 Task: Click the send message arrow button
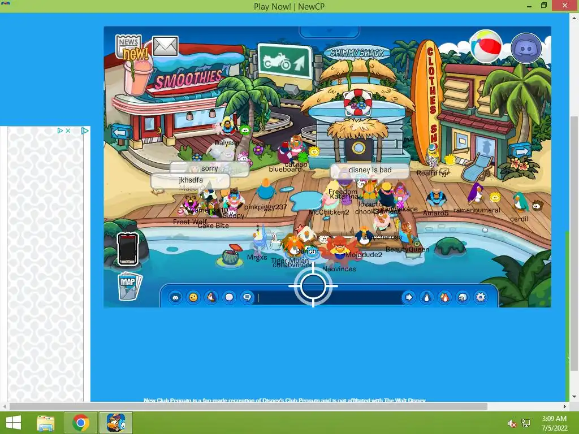409,297
